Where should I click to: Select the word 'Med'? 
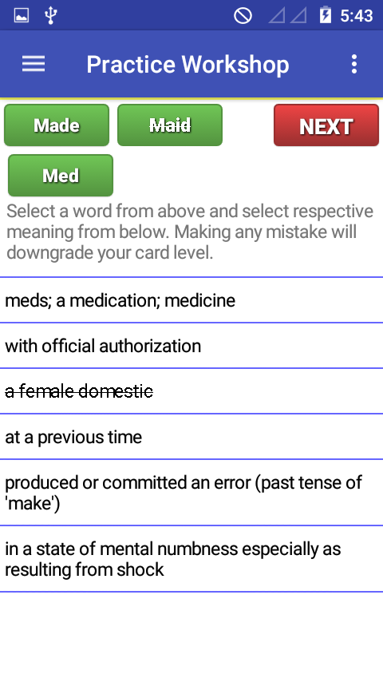(x=61, y=175)
